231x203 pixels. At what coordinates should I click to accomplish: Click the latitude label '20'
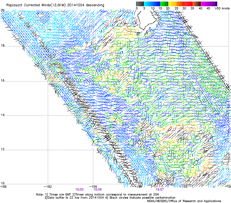pos(2,10)
